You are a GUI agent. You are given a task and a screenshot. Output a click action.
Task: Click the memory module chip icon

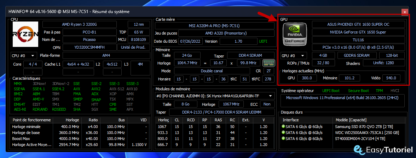point(269,63)
